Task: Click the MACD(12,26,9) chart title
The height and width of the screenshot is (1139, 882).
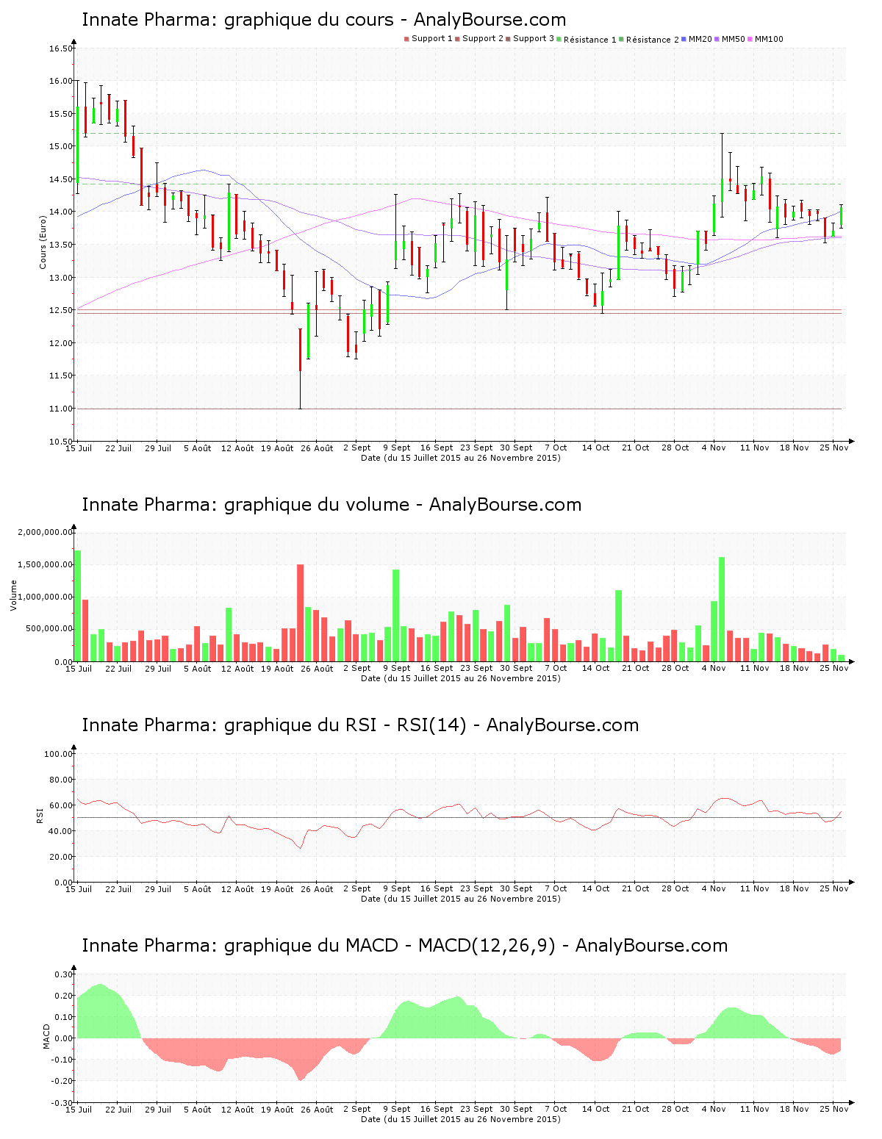Action: pos(405,946)
